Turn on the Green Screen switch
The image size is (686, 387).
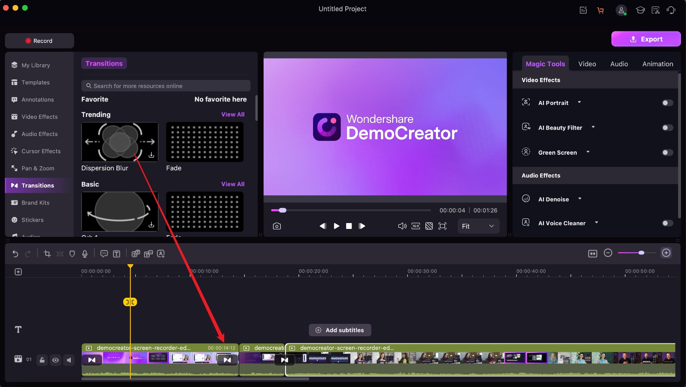(x=668, y=153)
